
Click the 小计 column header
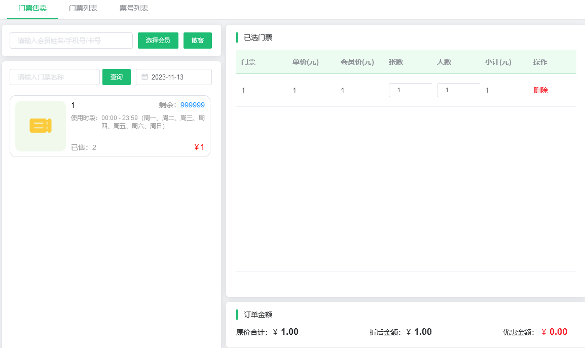pyautogui.click(x=498, y=62)
